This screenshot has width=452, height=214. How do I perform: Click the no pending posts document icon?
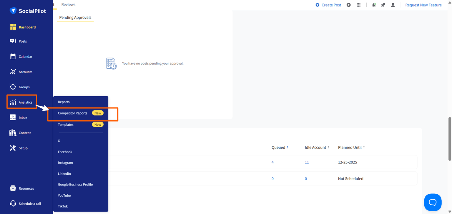(111, 63)
